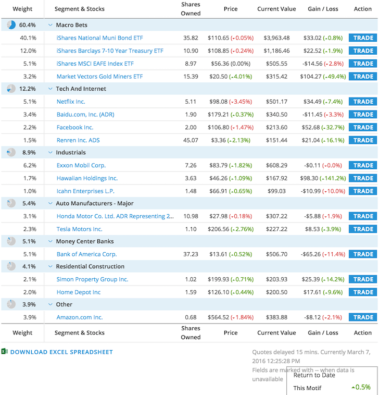Click the This Motif 0.5% return value
The image size is (379, 395).
[x=361, y=387]
